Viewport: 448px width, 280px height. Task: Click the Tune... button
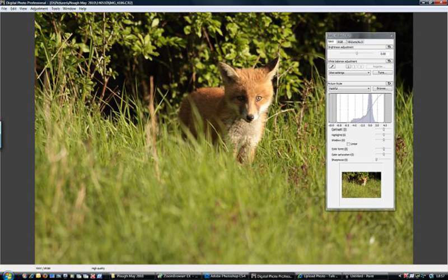(382, 73)
